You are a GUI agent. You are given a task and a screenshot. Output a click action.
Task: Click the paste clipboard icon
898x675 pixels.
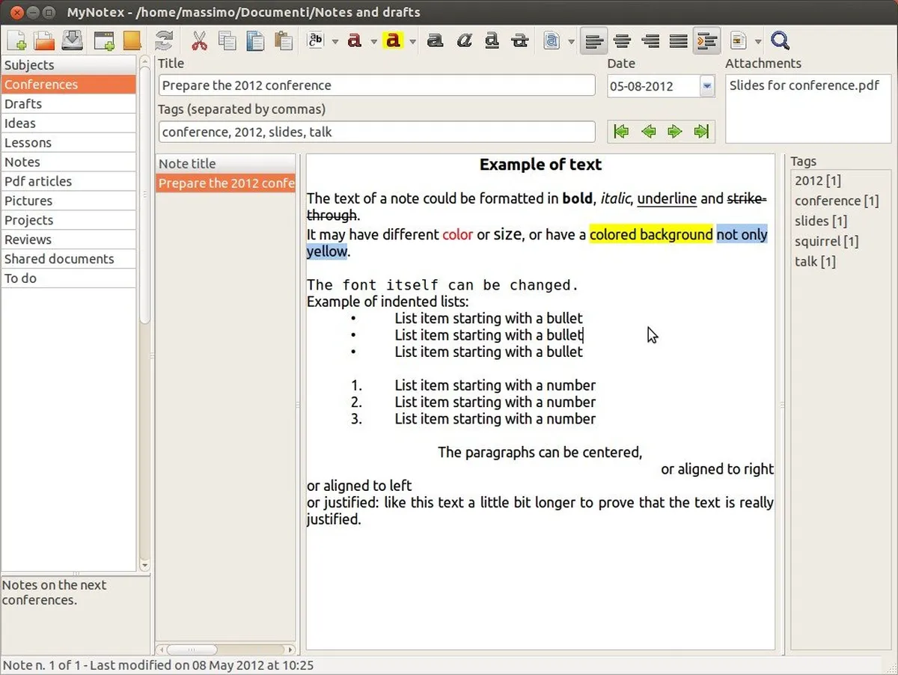pos(283,40)
